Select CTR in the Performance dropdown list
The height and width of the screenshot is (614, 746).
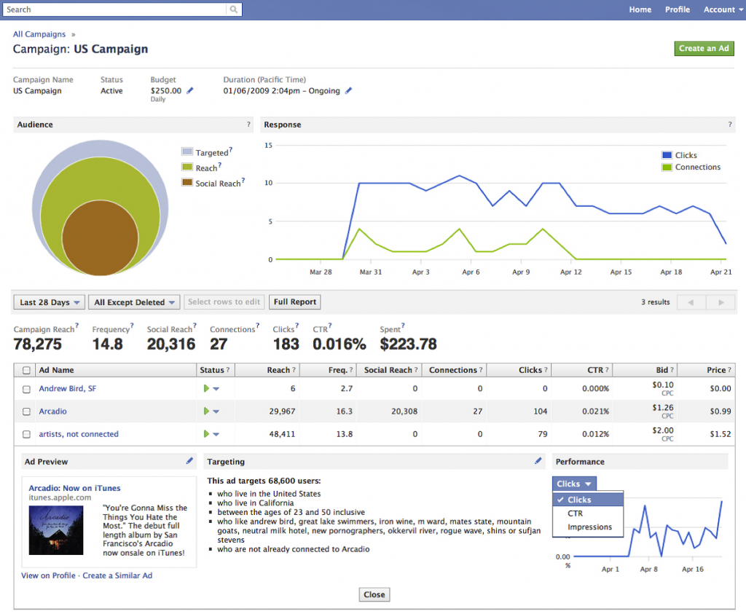[x=575, y=513]
